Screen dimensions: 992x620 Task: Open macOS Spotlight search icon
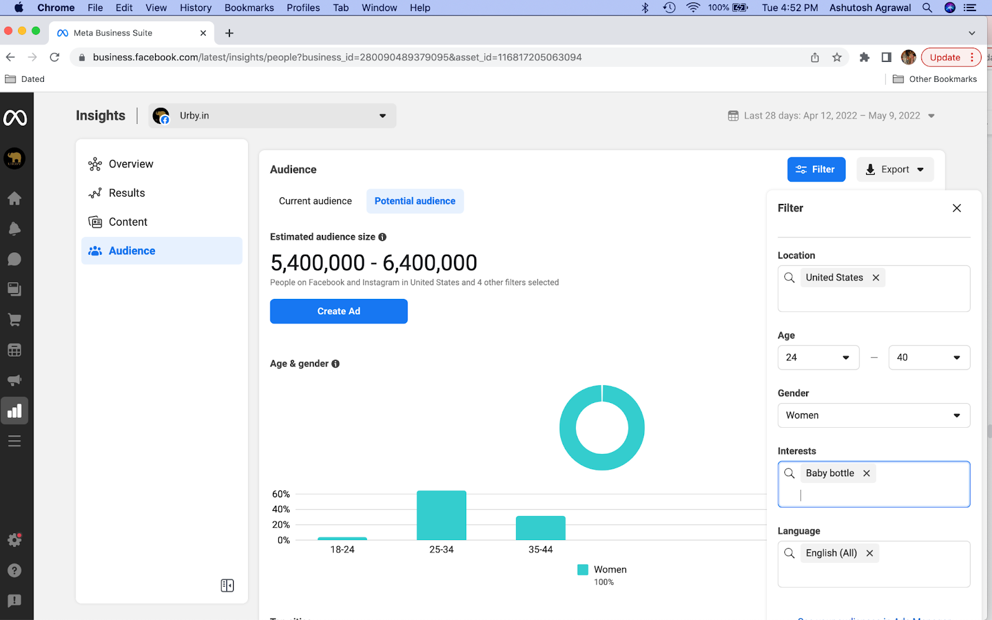click(x=928, y=7)
